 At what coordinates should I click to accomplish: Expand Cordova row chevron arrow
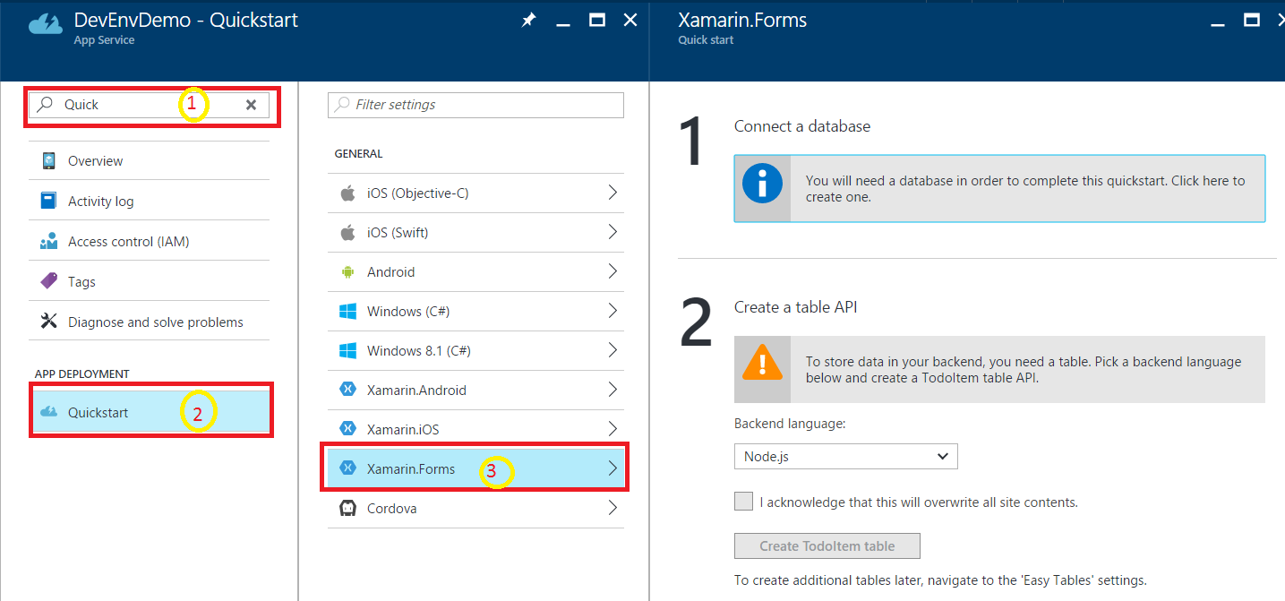pyautogui.click(x=613, y=507)
